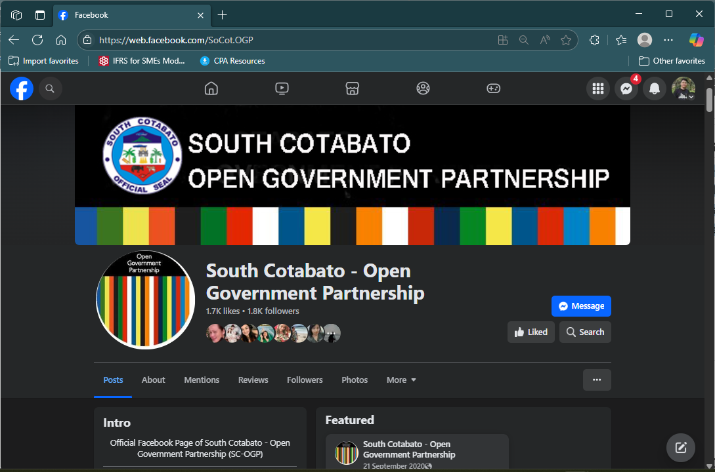Open the page options ellipsis button
This screenshot has height=472, width=715.
click(x=597, y=380)
